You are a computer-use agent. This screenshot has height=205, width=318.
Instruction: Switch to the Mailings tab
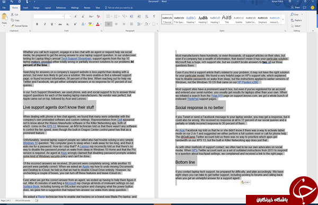click(75, 8)
